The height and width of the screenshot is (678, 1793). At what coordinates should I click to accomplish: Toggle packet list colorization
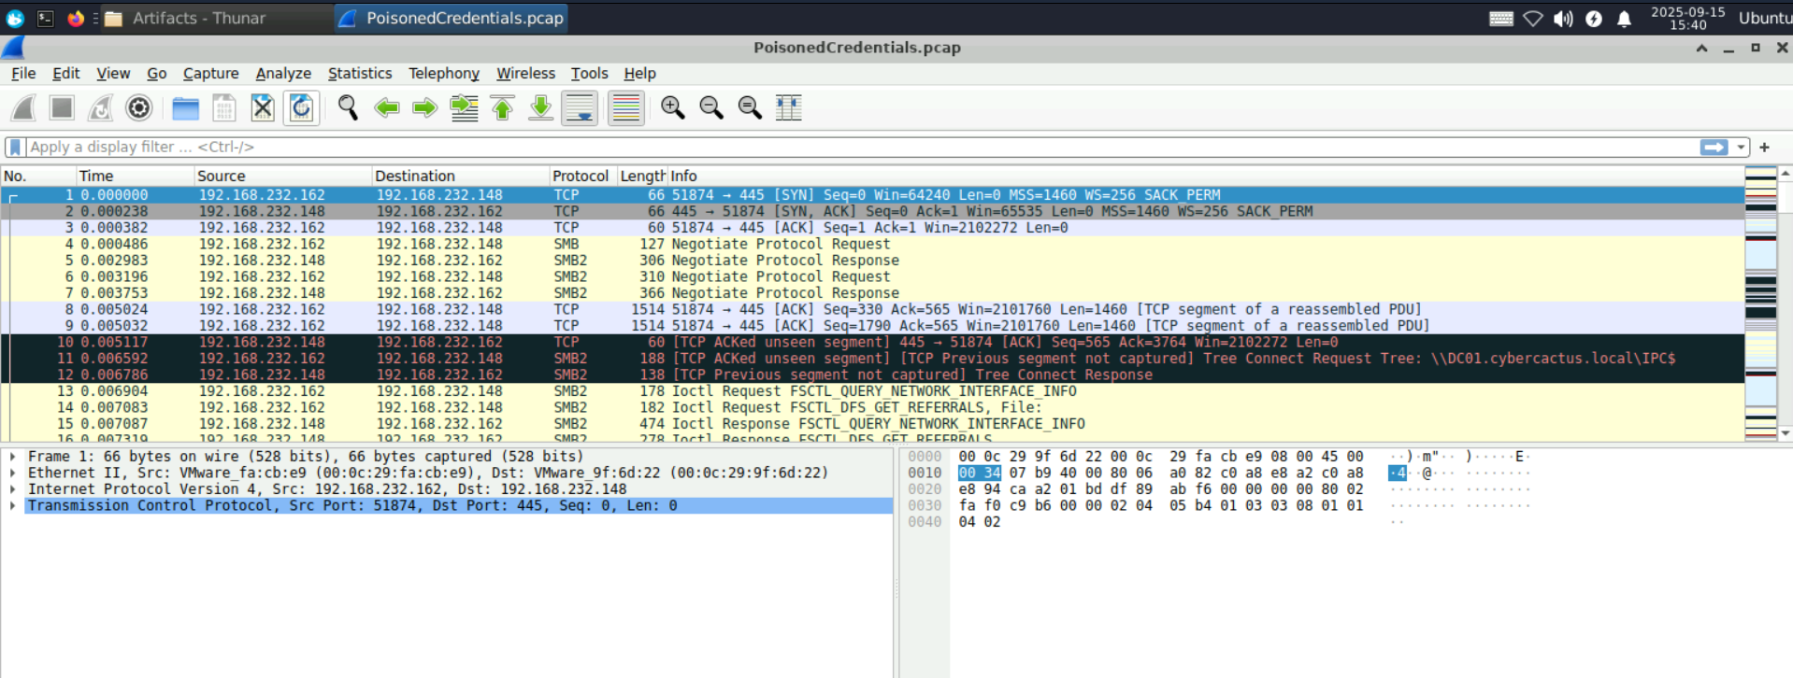(625, 108)
